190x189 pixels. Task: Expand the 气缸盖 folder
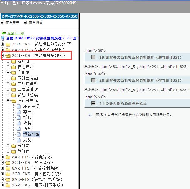(x=8, y=146)
